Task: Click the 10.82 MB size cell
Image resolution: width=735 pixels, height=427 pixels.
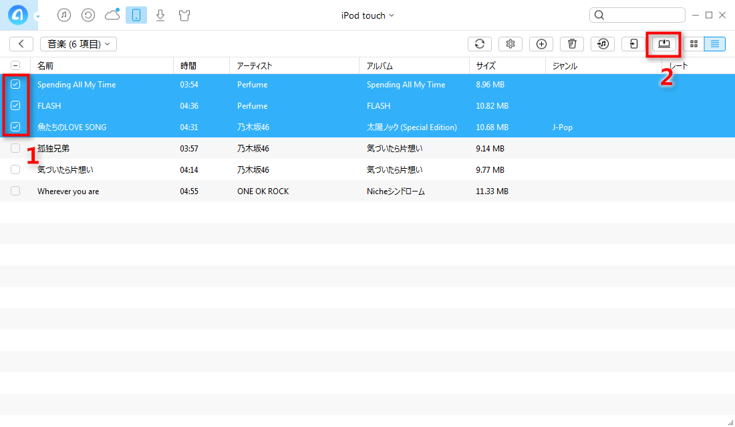Action: 492,106
